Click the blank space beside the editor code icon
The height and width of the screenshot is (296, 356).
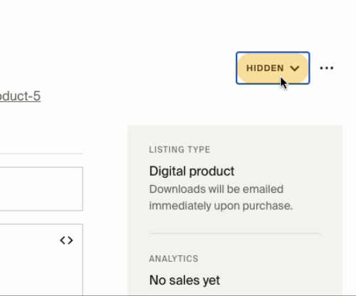click(28, 240)
